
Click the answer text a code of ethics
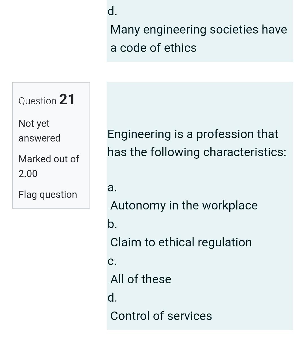point(153,48)
